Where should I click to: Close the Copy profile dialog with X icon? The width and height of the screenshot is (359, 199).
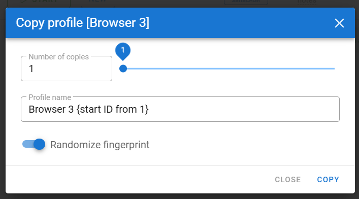point(339,23)
